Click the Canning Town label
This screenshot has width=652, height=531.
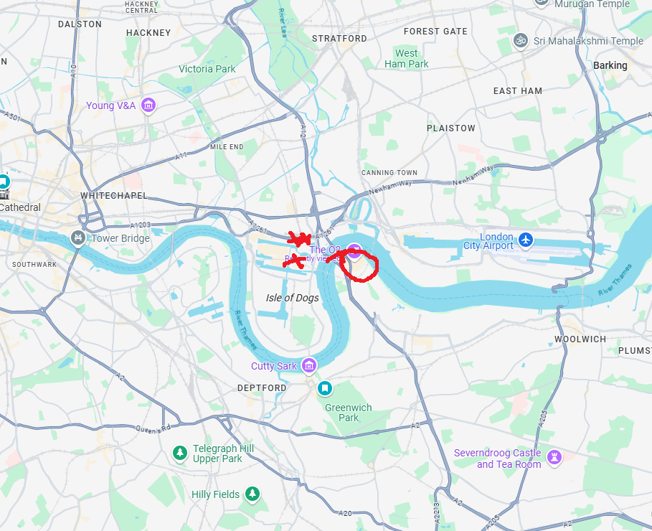pos(389,172)
